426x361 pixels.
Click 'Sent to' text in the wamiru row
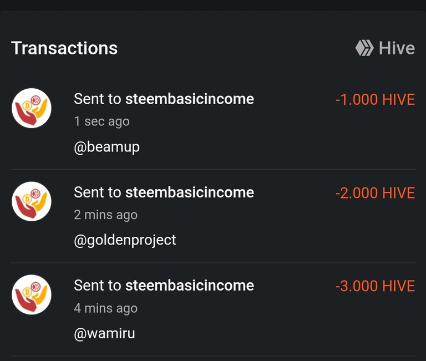(x=98, y=286)
